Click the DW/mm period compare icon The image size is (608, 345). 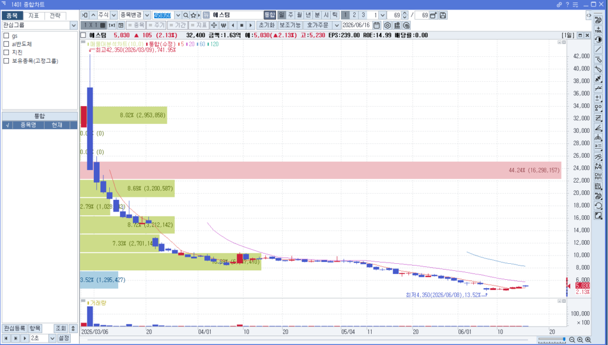598,177
